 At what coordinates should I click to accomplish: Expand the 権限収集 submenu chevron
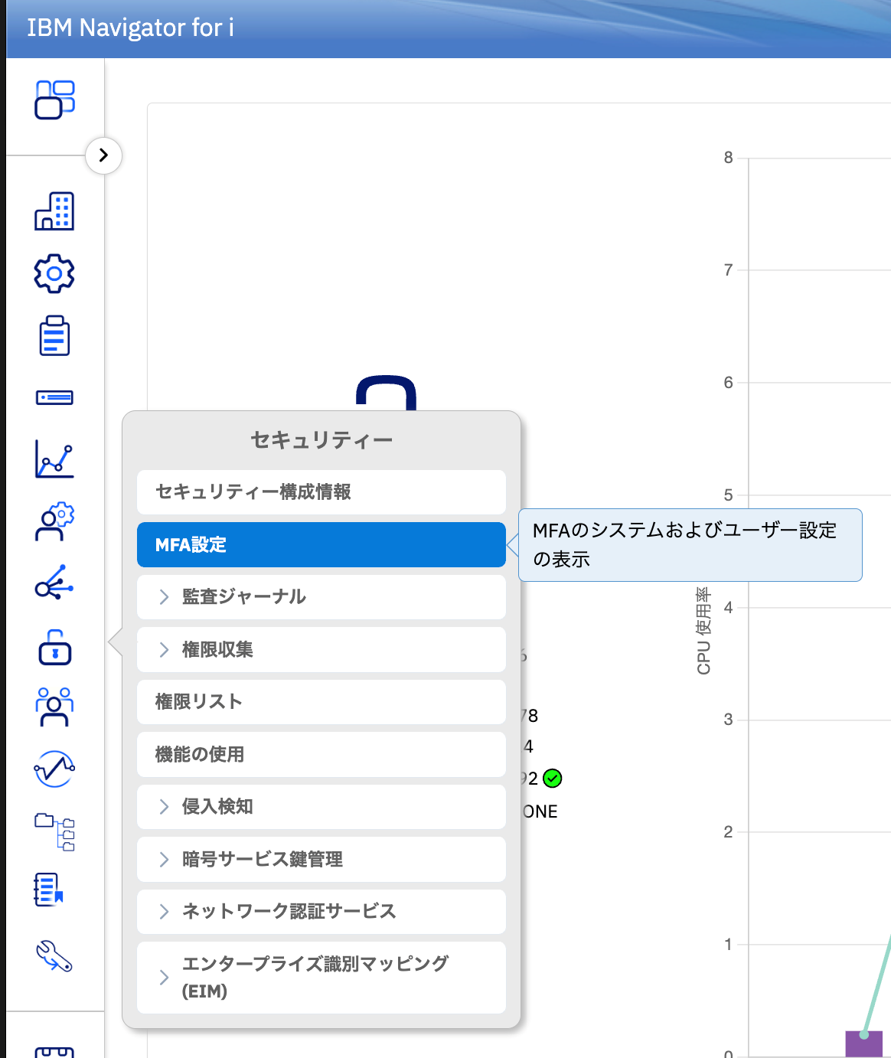(164, 650)
